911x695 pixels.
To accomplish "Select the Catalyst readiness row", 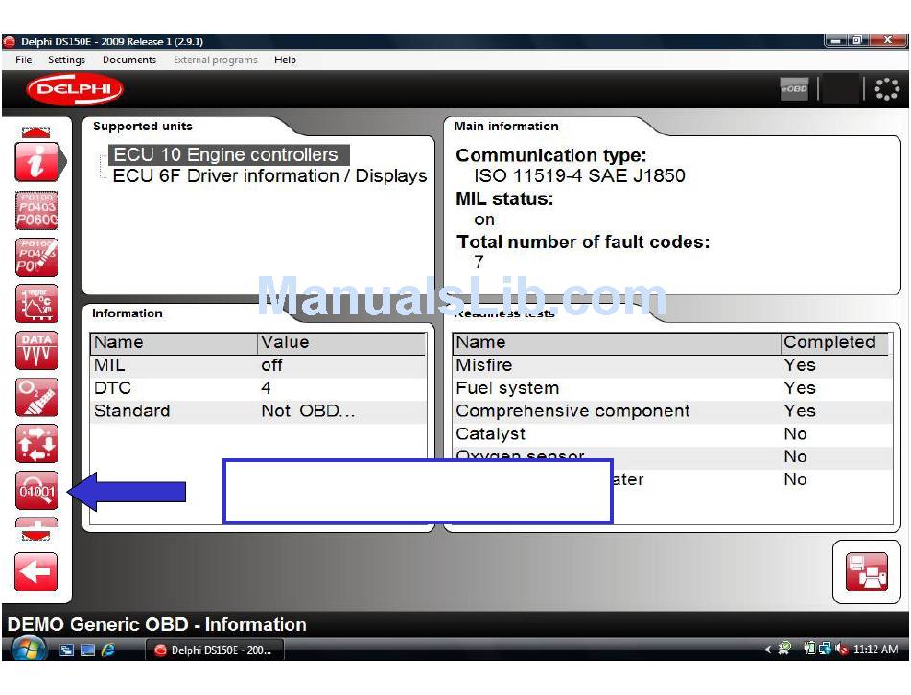I will coord(672,433).
